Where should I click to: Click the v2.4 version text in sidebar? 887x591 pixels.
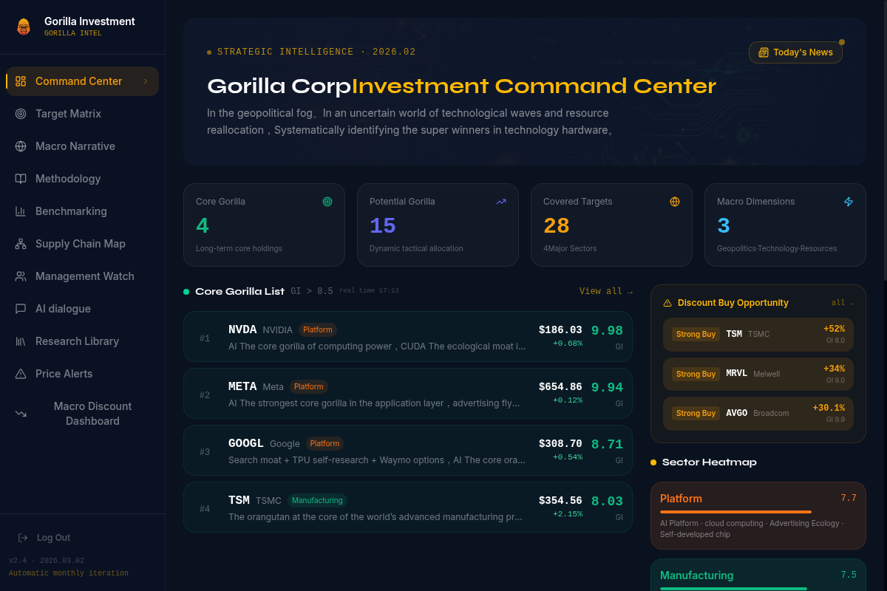coord(47,561)
